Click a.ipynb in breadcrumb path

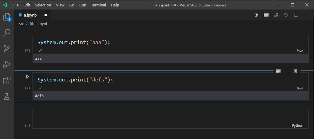[x=42, y=24]
